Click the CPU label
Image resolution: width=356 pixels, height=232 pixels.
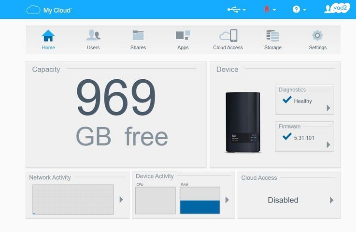click(140, 185)
